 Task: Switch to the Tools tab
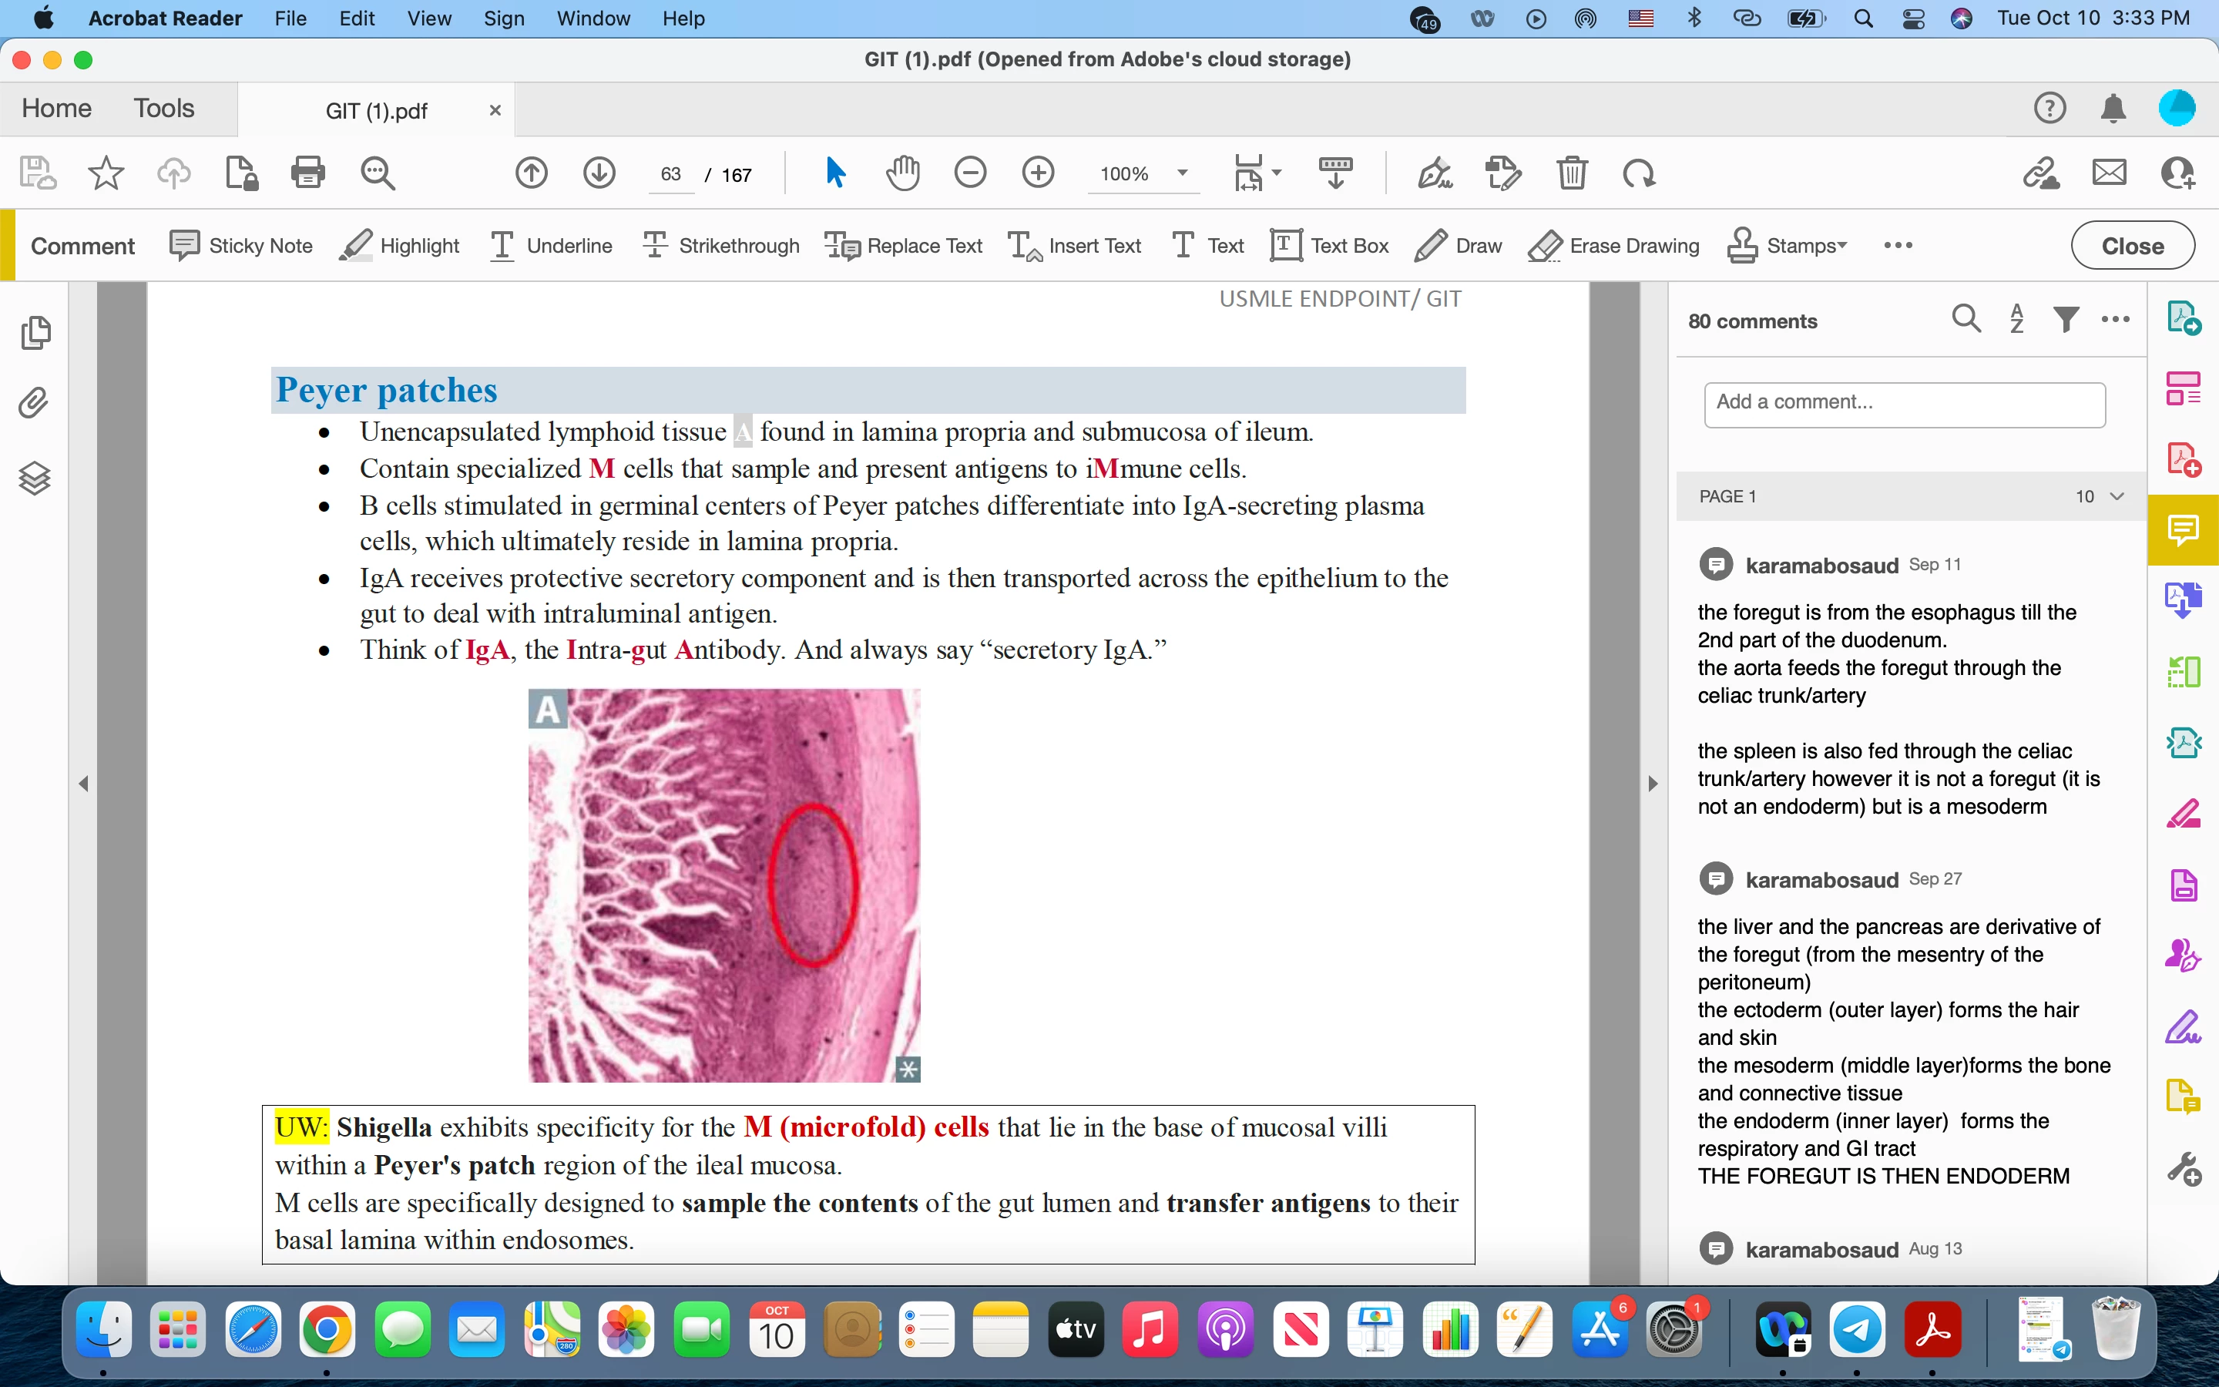click(164, 108)
